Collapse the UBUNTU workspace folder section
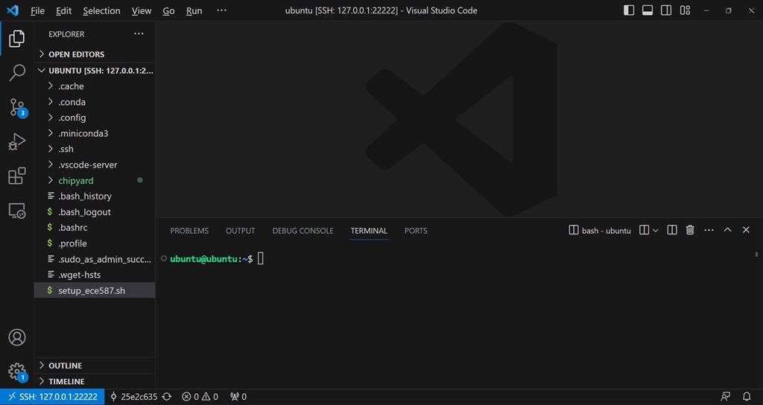 [x=95, y=71]
